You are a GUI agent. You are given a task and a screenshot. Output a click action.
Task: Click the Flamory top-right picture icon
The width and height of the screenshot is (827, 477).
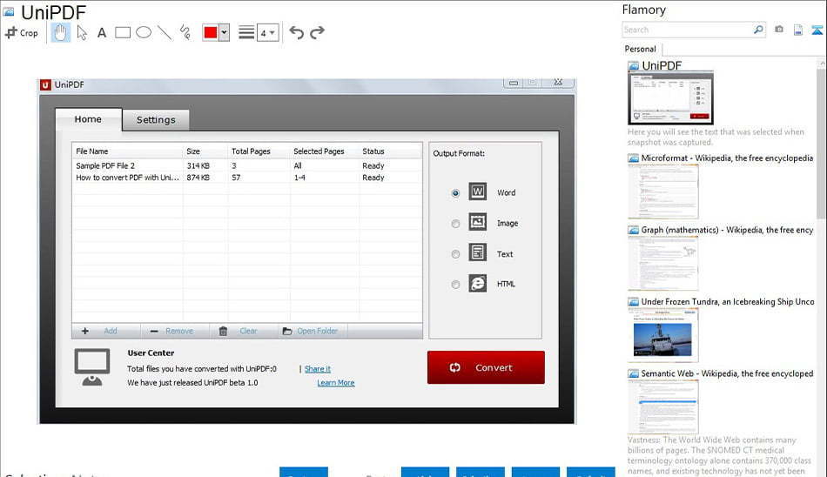[817, 30]
